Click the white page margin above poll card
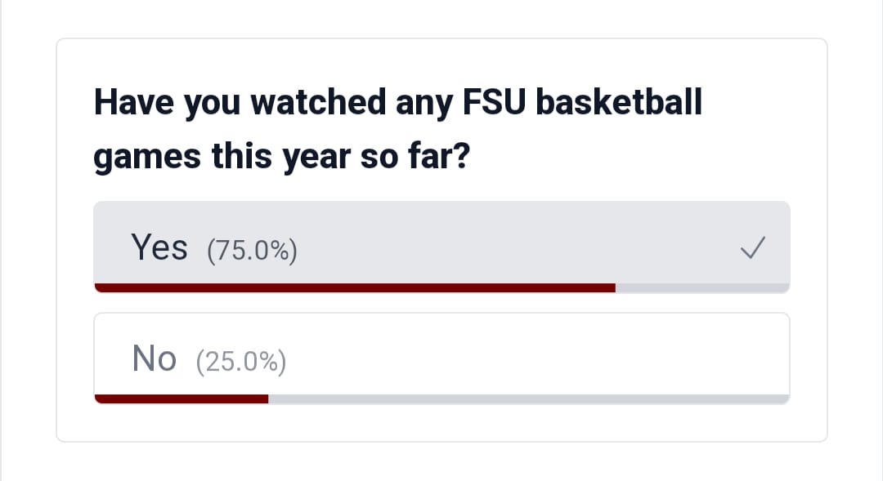Image resolution: width=883 pixels, height=481 pixels. pyautogui.click(x=442, y=19)
